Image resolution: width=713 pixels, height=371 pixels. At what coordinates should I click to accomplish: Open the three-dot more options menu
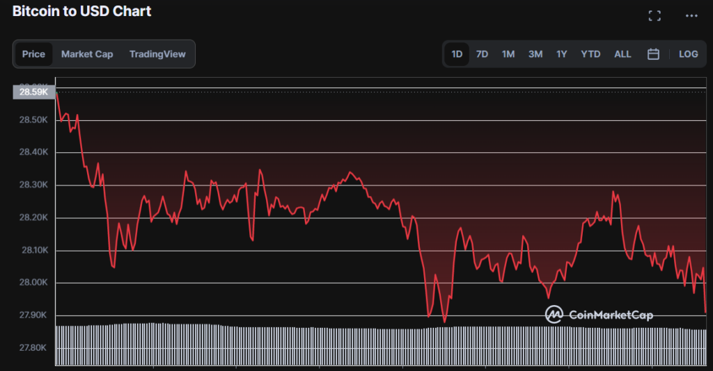[x=691, y=16]
